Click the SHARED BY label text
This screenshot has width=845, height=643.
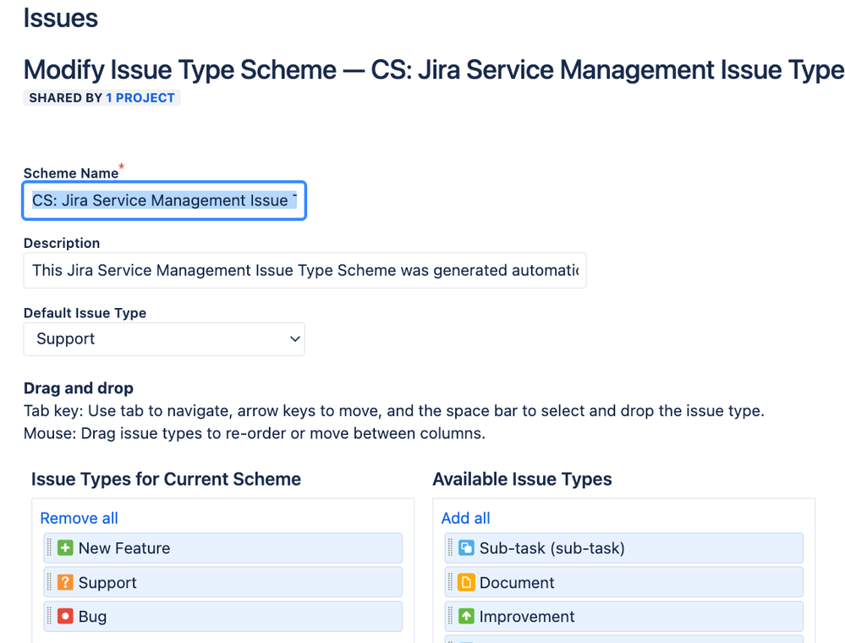(x=65, y=98)
